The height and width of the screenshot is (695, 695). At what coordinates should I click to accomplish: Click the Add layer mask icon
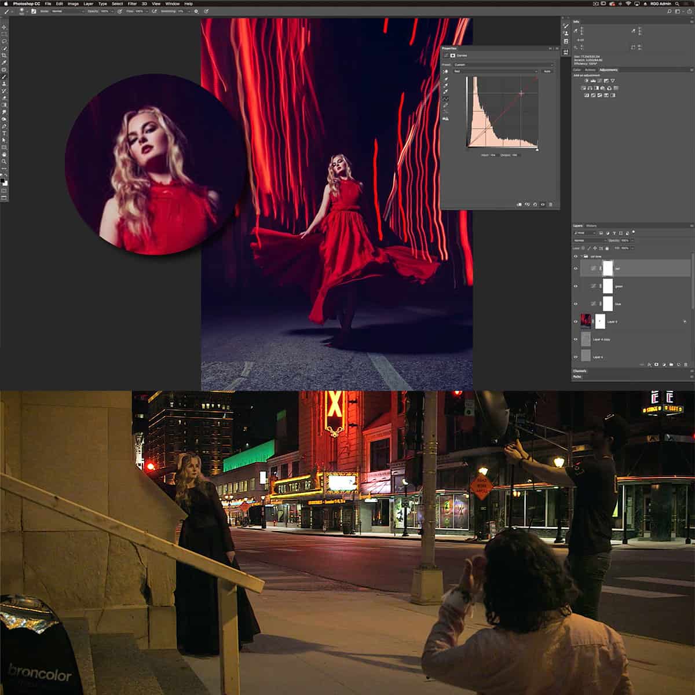pyautogui.click(x=656, y=364)
